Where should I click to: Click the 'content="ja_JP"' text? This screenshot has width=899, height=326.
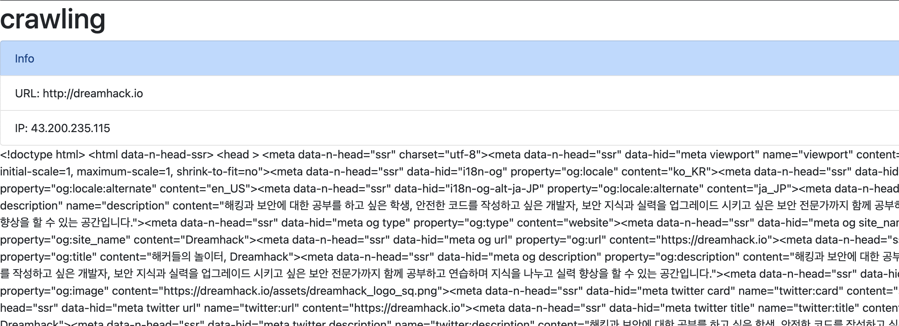tap(750, 189)
